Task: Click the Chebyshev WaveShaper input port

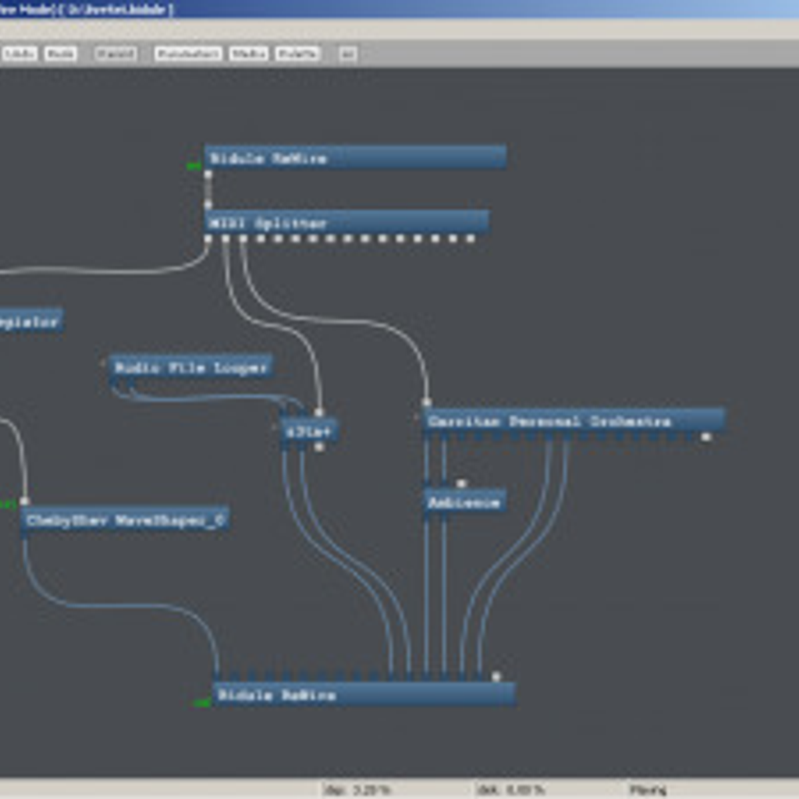Action: (x=25, y=501)
